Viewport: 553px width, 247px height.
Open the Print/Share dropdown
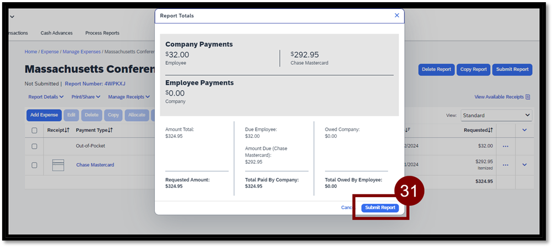[x=85, y=97]
